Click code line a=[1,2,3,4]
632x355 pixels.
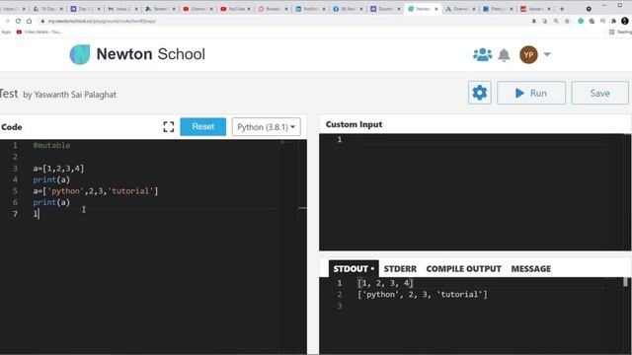click(x=58, y=169)
